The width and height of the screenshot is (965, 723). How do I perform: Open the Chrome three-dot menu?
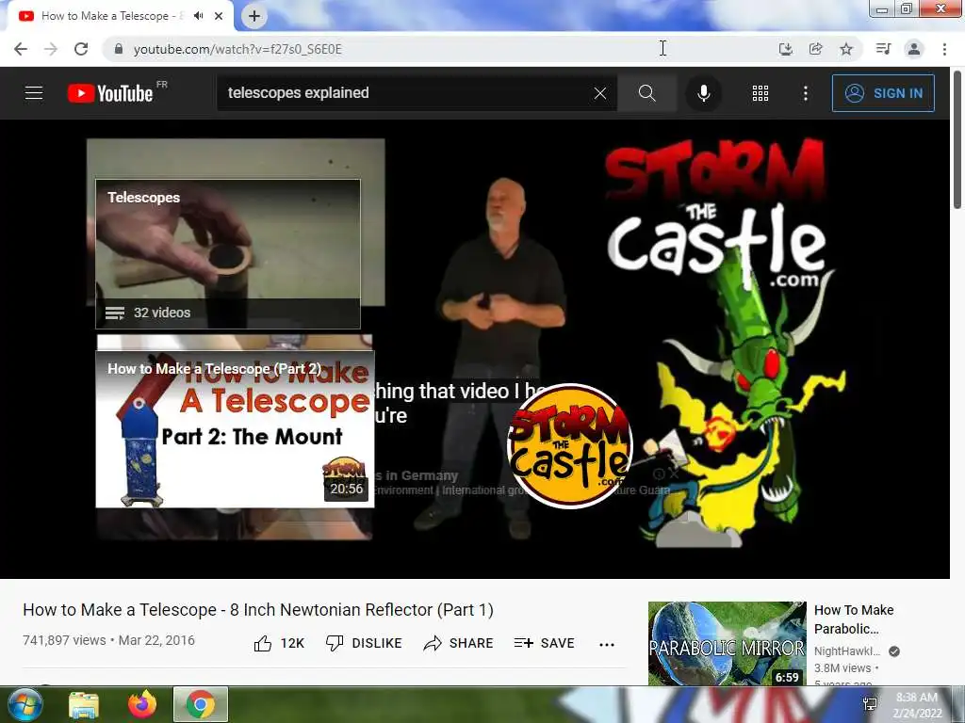pos(944,49)
